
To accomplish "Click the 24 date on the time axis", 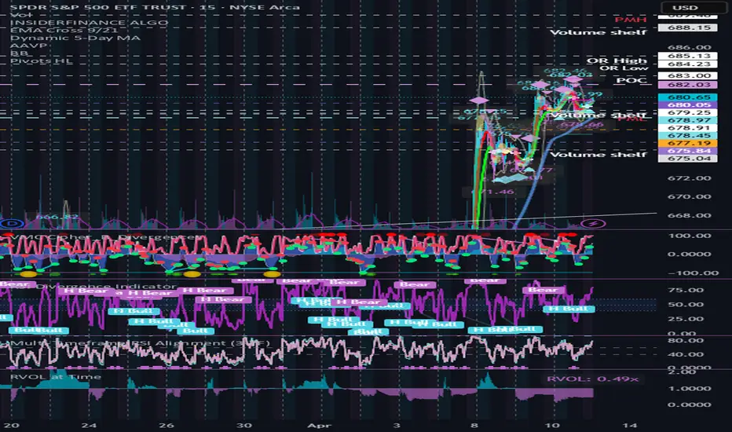I will tap(89, 426).
